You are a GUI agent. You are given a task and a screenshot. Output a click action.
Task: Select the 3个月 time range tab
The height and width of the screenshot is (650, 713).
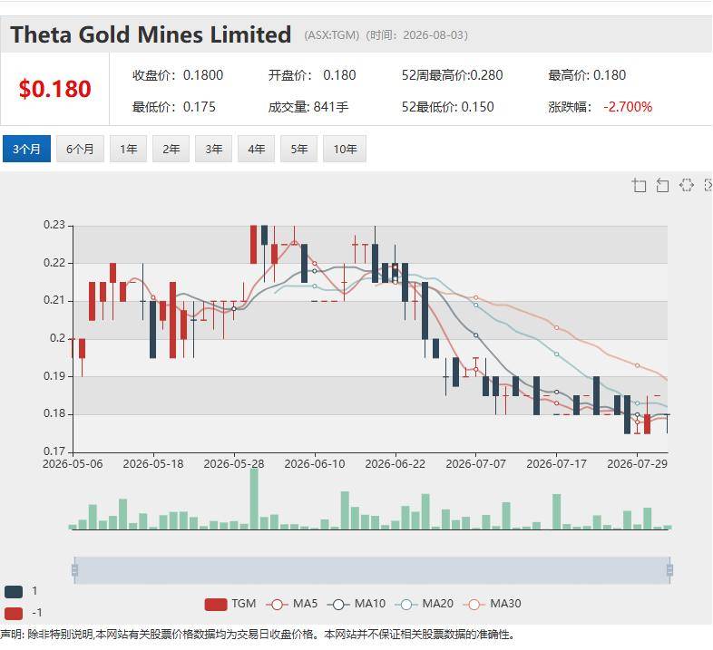pos(26,149)
